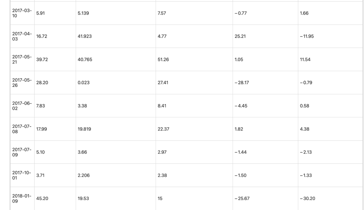The height and width of the screenshot is (210, 364).
Task: Select the date cell 2017-07-09
Action: (22, 152)
